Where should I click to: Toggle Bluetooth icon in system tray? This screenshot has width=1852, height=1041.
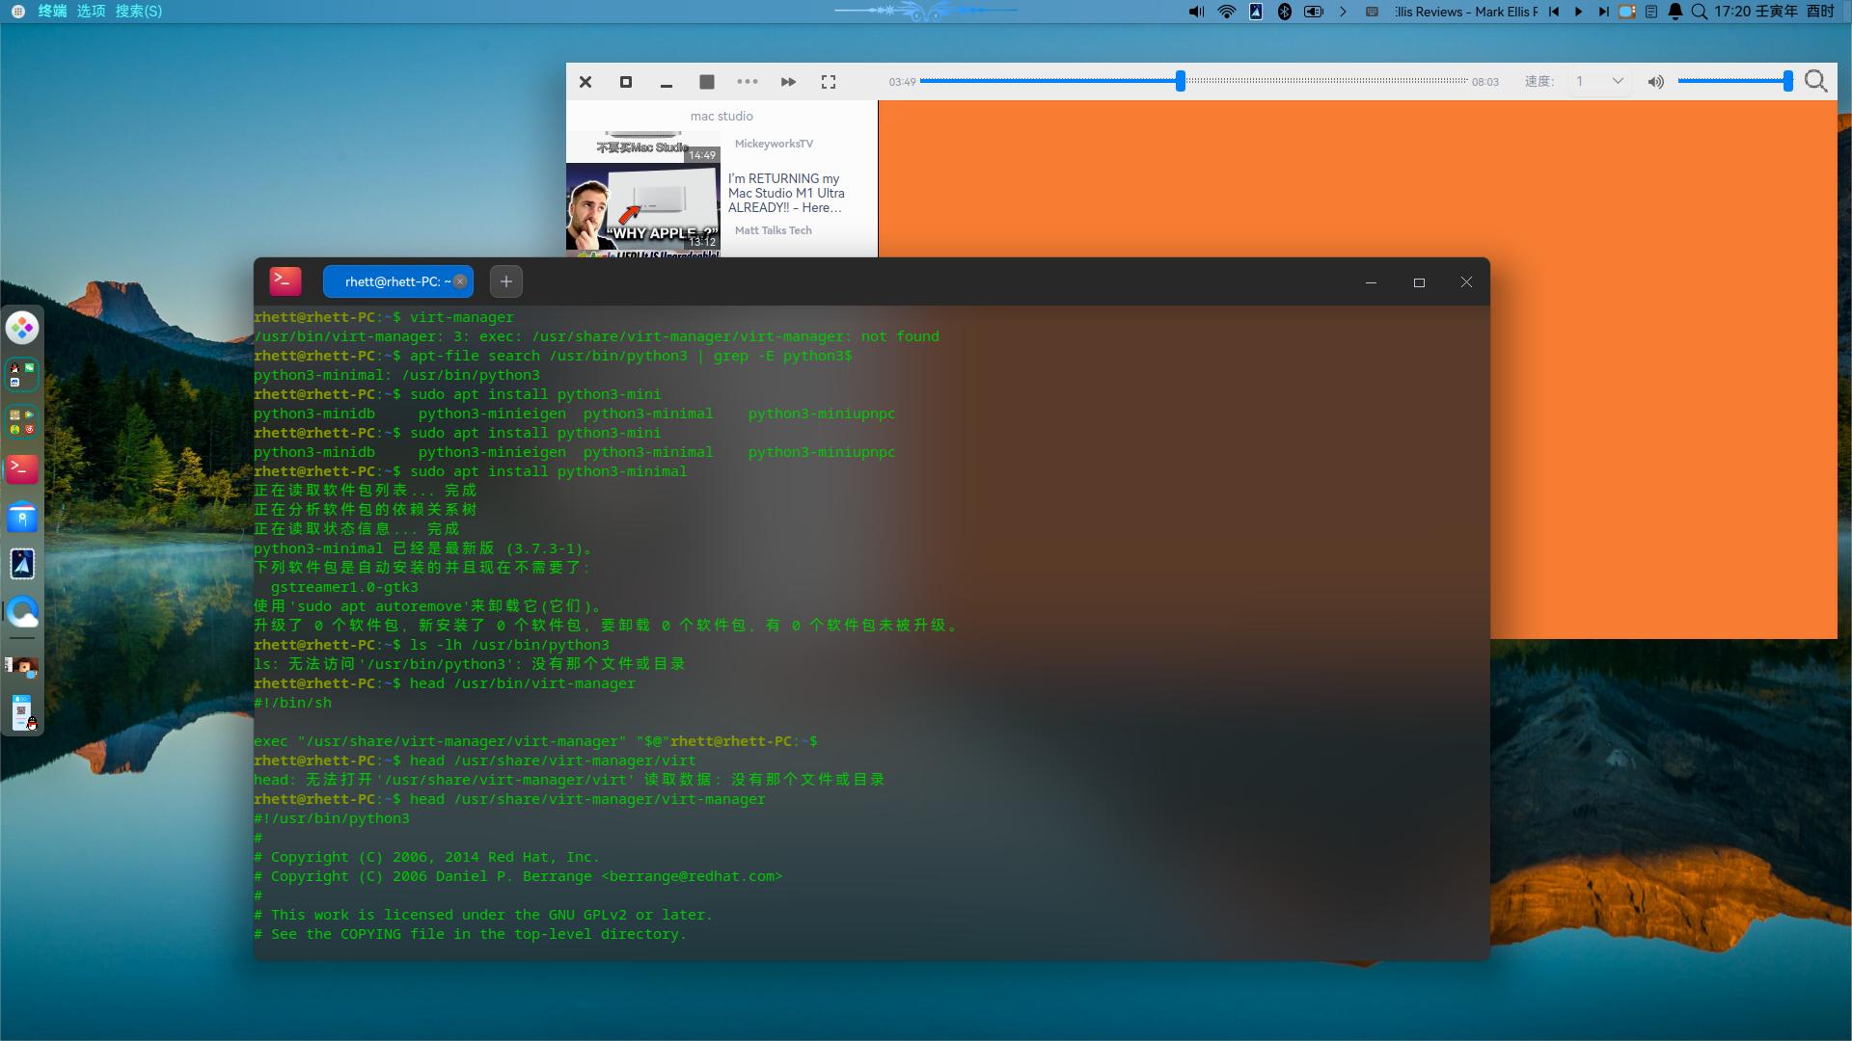pyautogui.click(x=1284, y=12)
